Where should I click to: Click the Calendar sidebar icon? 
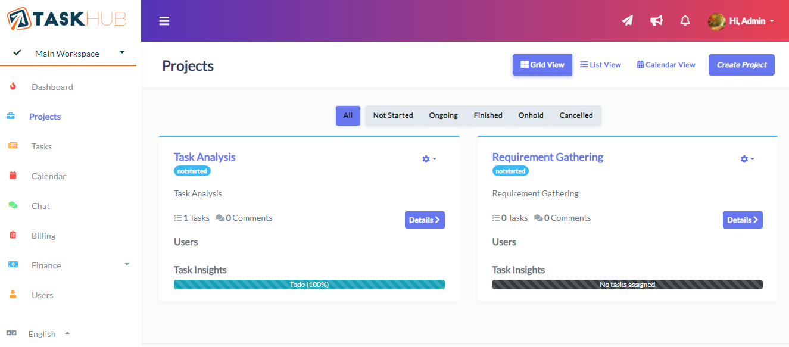point(13,176)
